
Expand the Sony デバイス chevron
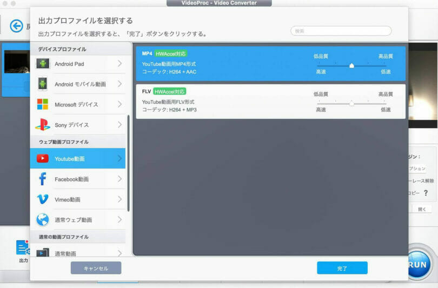click(120, 124)
